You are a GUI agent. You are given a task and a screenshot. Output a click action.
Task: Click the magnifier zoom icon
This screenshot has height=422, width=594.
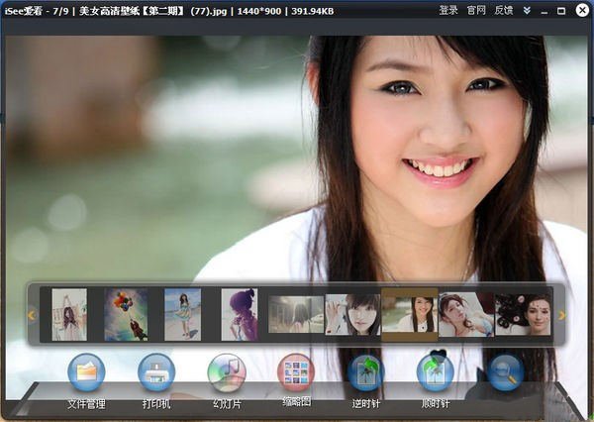point(506,374)
